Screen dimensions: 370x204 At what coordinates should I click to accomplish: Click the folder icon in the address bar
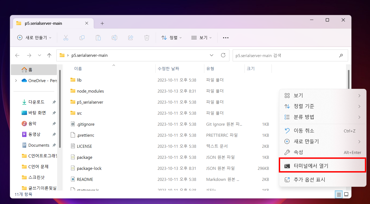point(62,55)
